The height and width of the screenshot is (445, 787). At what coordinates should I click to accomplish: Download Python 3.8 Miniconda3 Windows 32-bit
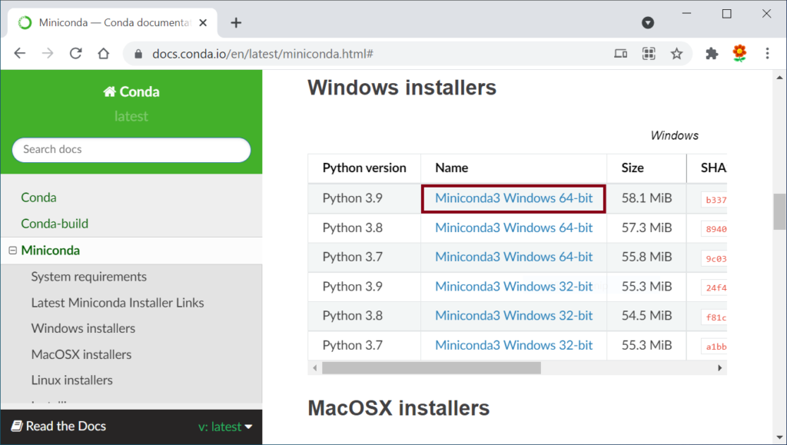pos(513,316)
